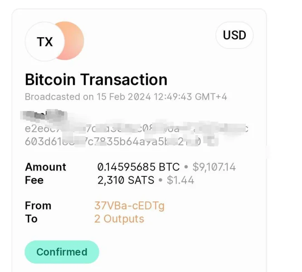Image resolution: width=302 pixels, height=272 pixels.
Task: Click the first line of the transaction hash
Action: coord(136,128)
